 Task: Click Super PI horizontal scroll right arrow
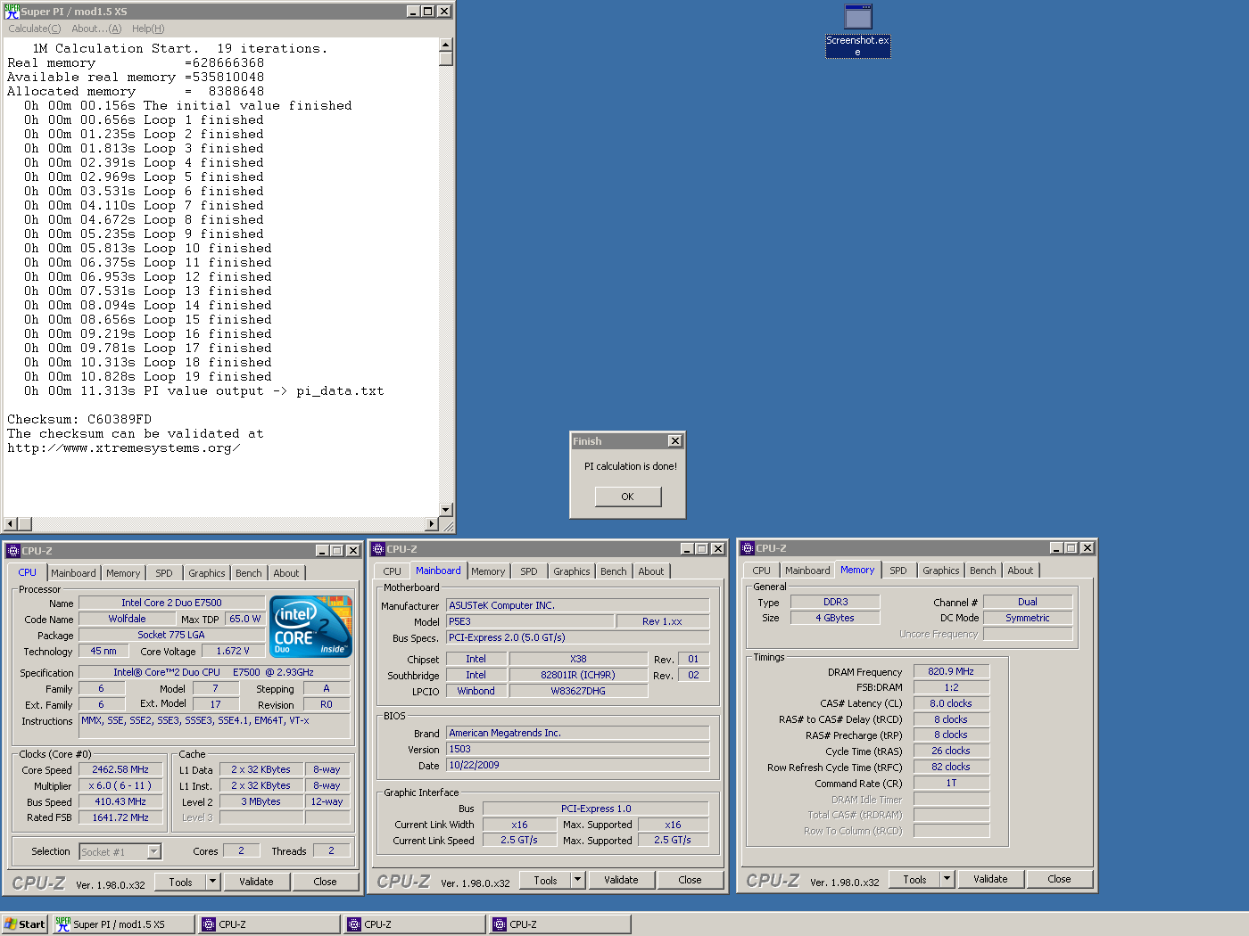coord(432,524)
